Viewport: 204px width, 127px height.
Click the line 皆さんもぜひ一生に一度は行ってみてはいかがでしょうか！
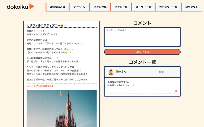57,79
